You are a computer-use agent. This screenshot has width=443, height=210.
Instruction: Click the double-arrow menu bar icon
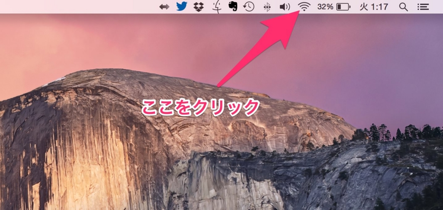(164, 7)
